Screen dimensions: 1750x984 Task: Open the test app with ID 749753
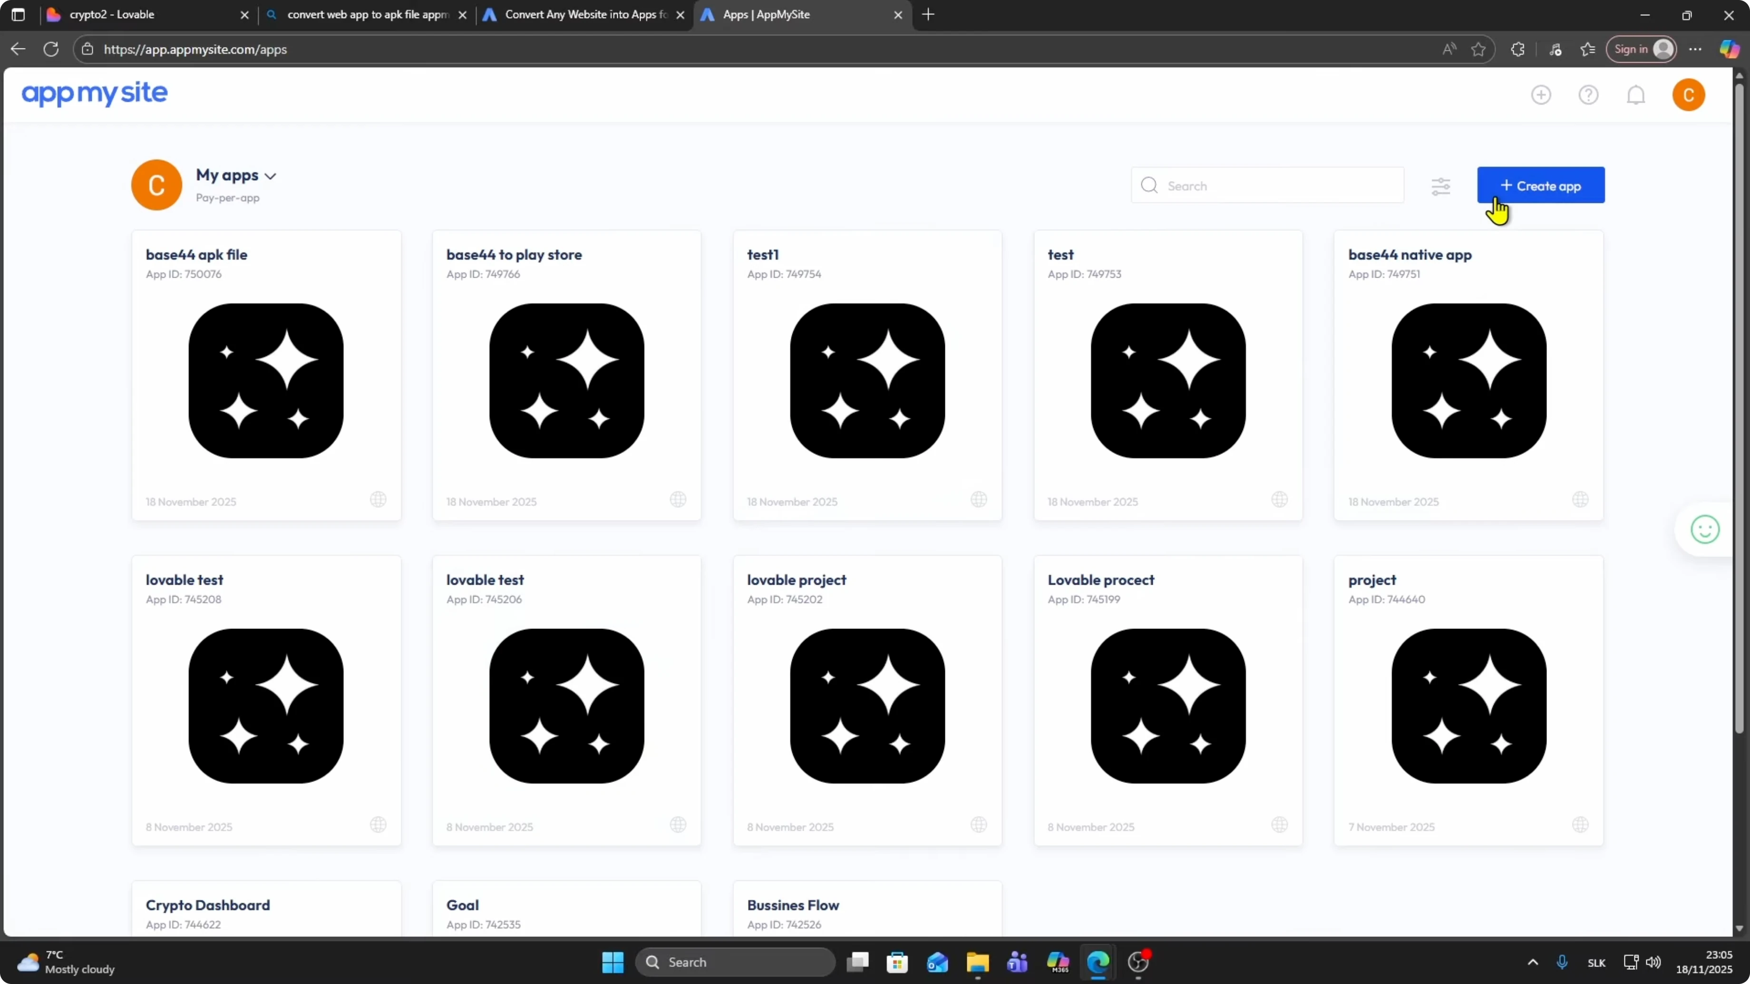coord(1168,376)
